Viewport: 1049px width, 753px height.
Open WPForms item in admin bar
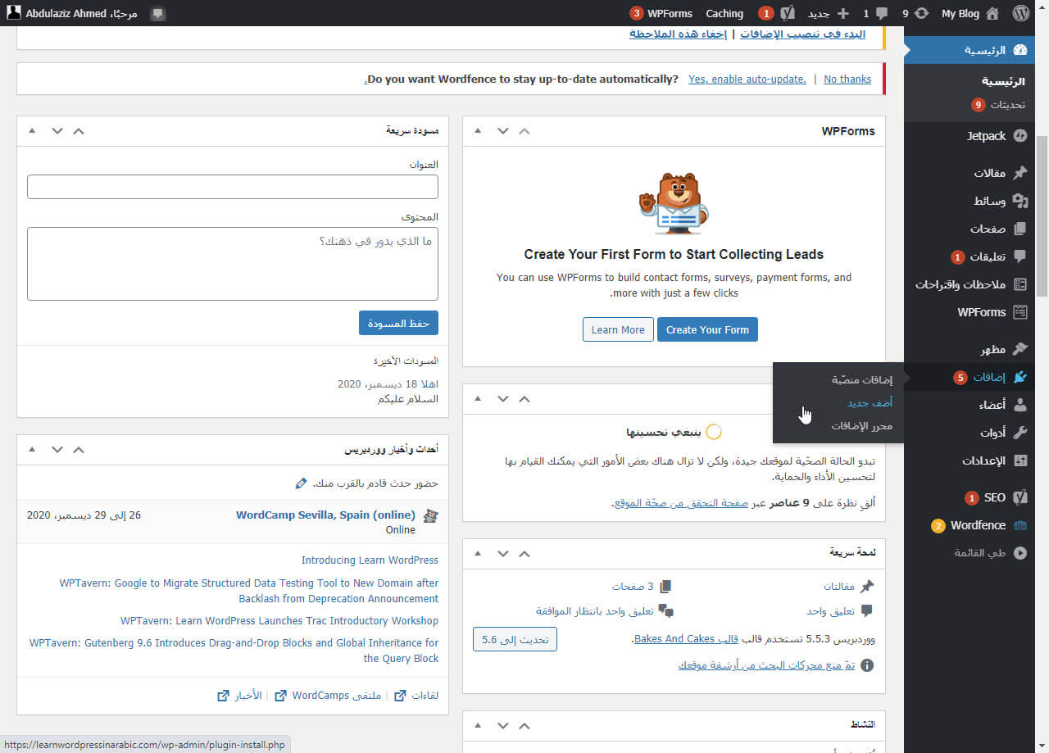coord(661,13)
